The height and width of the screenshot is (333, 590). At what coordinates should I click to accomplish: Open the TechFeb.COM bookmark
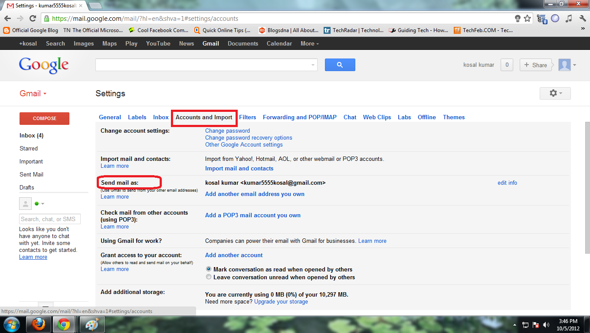[x=483, y=30]
